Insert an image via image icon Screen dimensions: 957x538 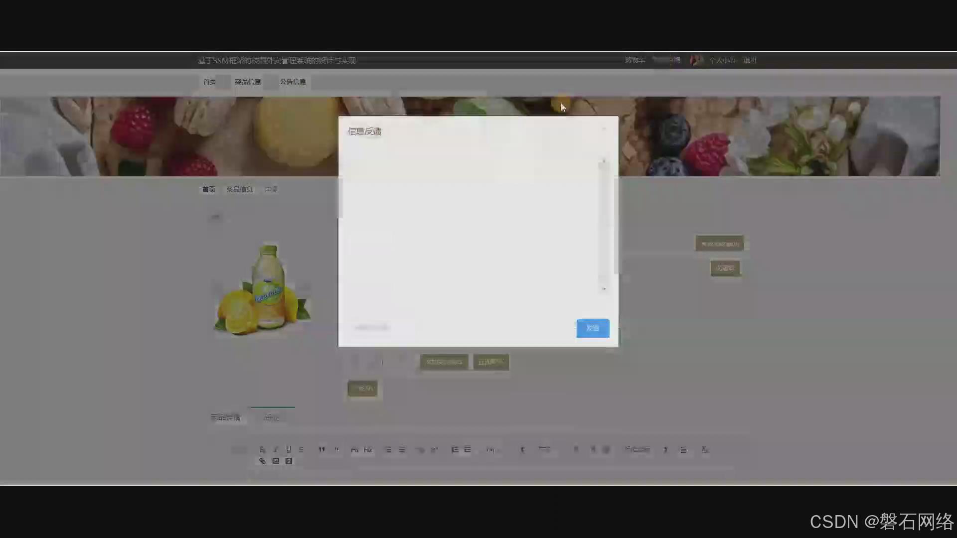276,461
